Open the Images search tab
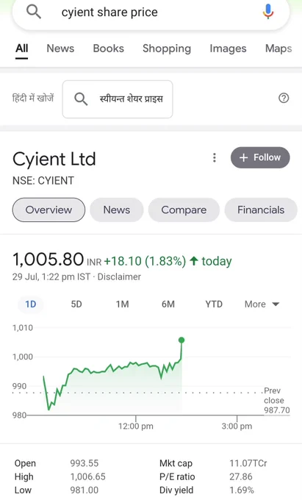This screenshot has height=500, width=302. coord(228,49)
